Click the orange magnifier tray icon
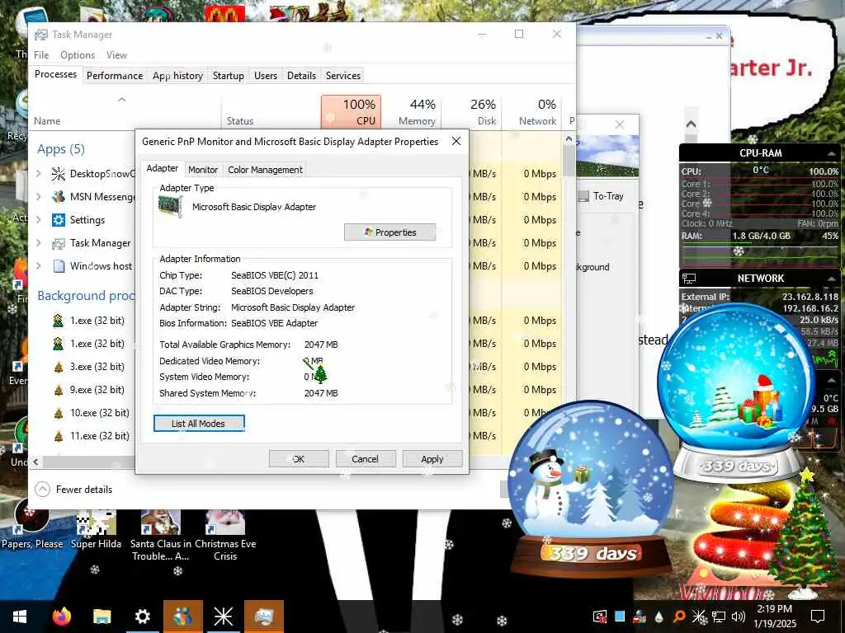This screenshot has height=633, width=845. point(679,617)
